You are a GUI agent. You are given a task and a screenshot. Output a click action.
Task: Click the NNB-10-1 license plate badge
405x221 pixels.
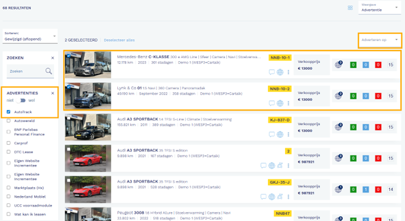tap(280, 57)
